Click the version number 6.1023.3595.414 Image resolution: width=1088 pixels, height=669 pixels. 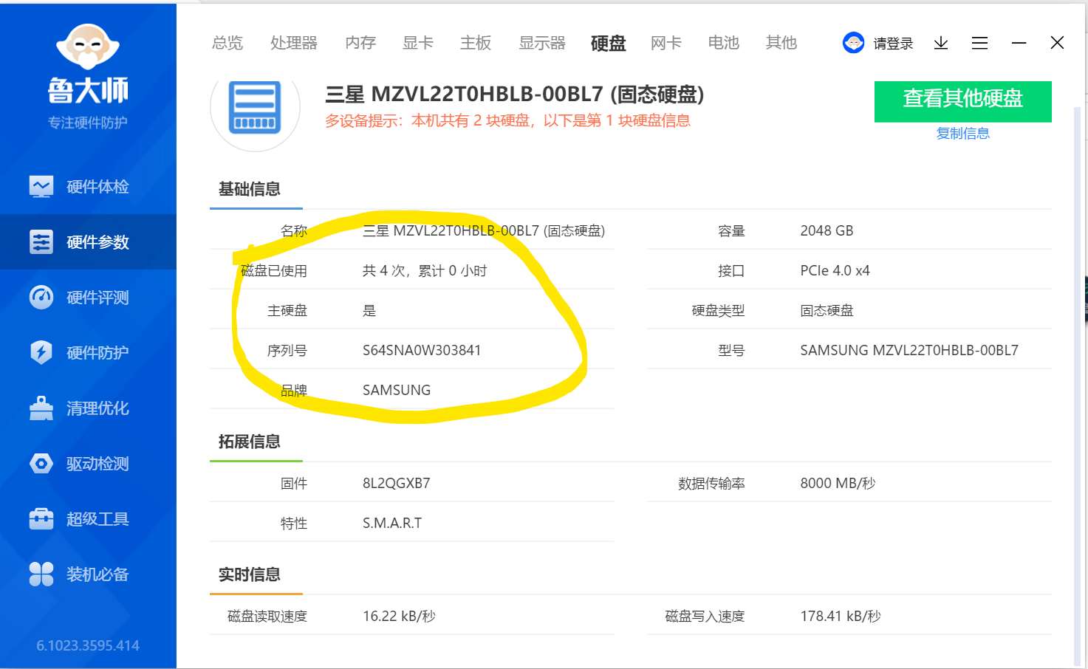pos(88,645)
